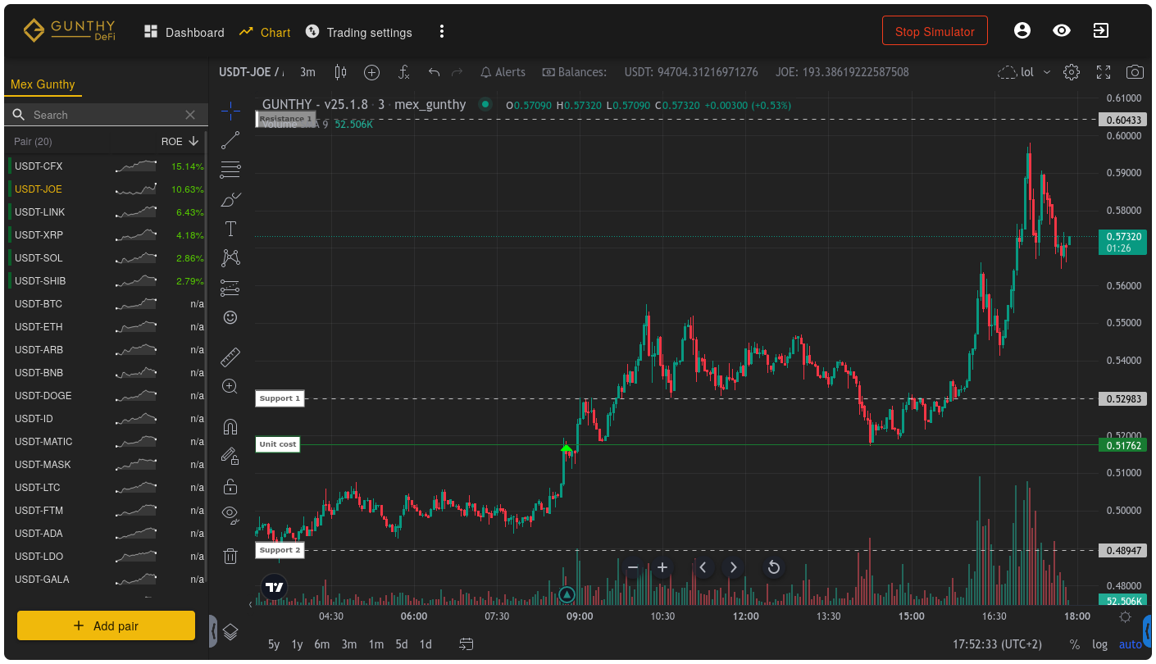Viewport: 1156px width, 664px height.
Task: Open the forecasting and position tools
Action: (230, 288)
